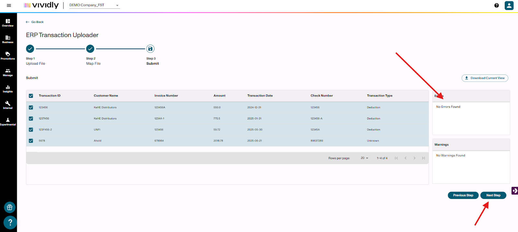The image size is (518, 232).
Task: Expand the collapsed right side panel
Action: pyautogui.click(x=514, y=191)
